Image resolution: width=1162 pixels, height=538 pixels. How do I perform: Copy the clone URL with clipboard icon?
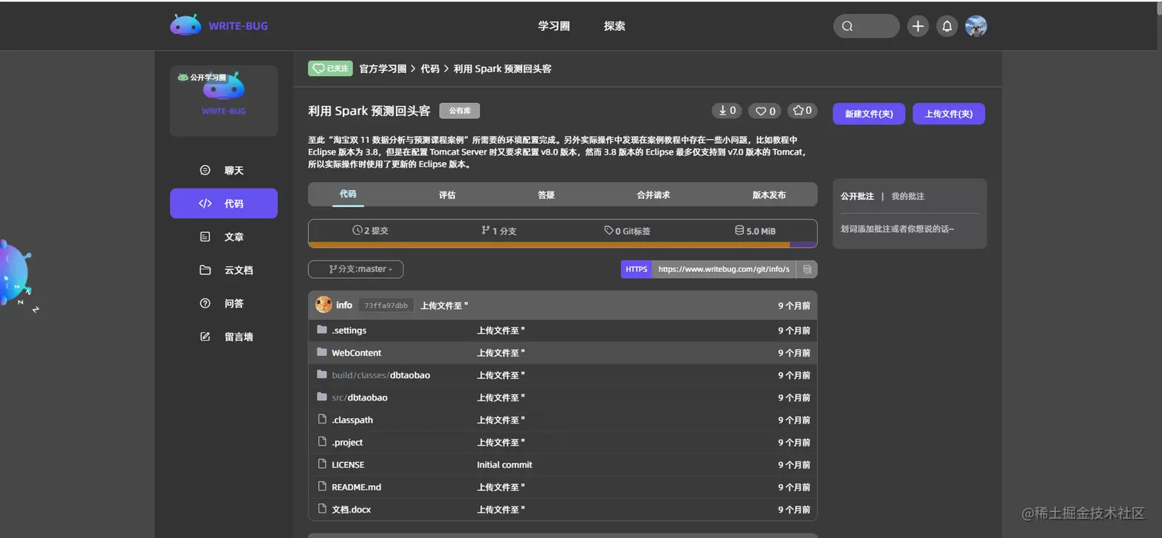[x=807, y=269]
